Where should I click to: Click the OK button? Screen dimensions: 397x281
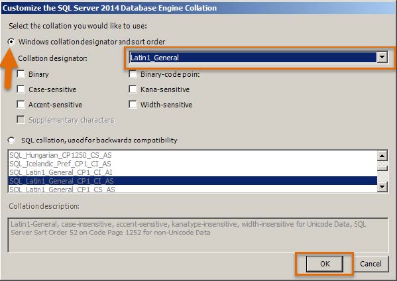click(x=325, y=264)
